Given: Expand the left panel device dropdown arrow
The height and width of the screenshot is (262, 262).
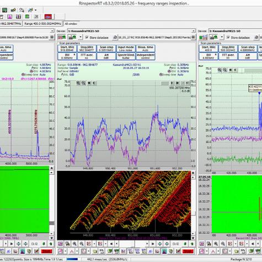Looking at the screenshot, I should coord(52,31).
